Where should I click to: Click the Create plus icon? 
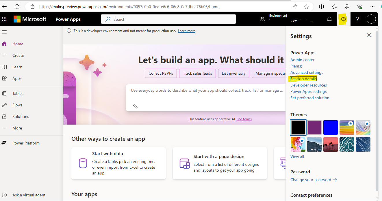click(4, 55)
